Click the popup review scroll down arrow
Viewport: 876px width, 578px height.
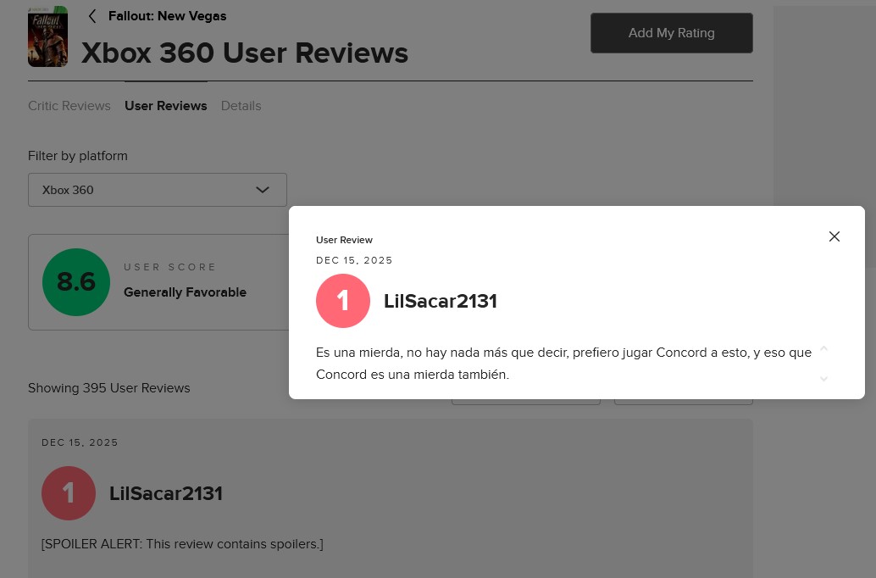point(823,379)
